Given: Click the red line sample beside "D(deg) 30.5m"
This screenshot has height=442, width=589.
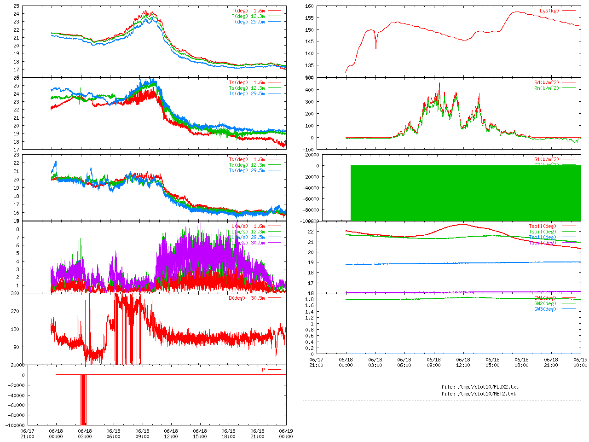Looking at the screenshot, I should click(274, 298).
